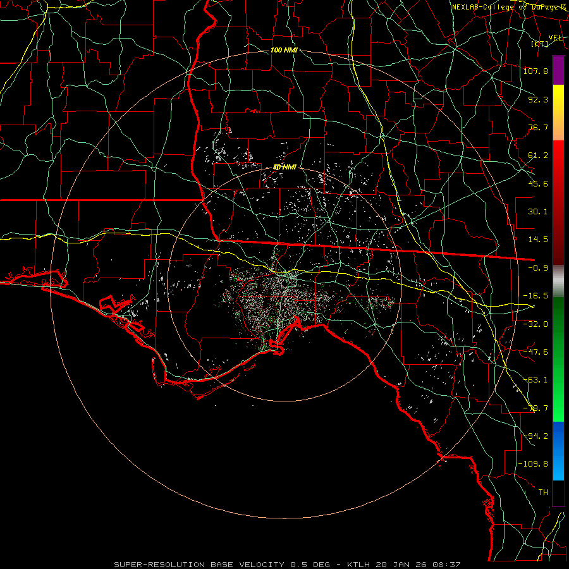
Task: Click the VEL legend title
Action: (556, 37)
